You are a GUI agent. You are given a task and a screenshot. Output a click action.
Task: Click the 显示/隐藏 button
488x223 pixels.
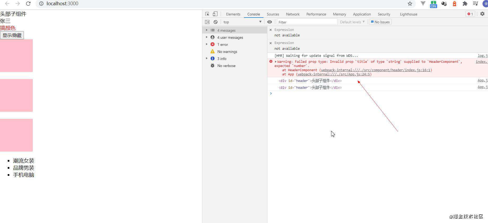tap(12, 35)
